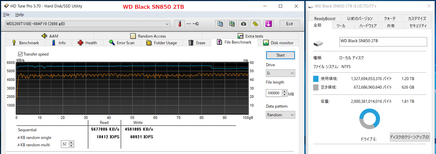Image resolution: width=436 pixels, height=154 pixels.
Task: Click the disk cleanup button in properties window
Action: point(410,137)
